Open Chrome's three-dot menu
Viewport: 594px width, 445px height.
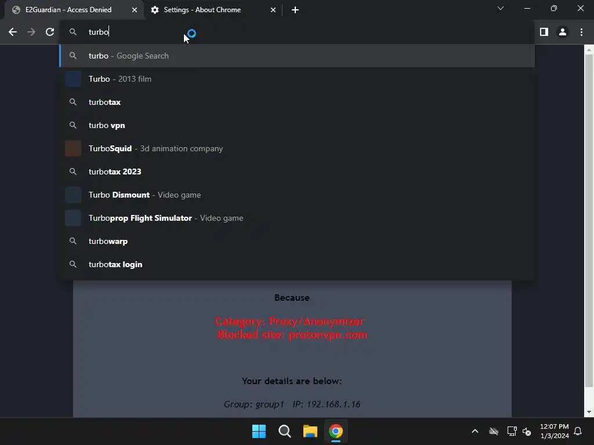[x=581, y=32]
